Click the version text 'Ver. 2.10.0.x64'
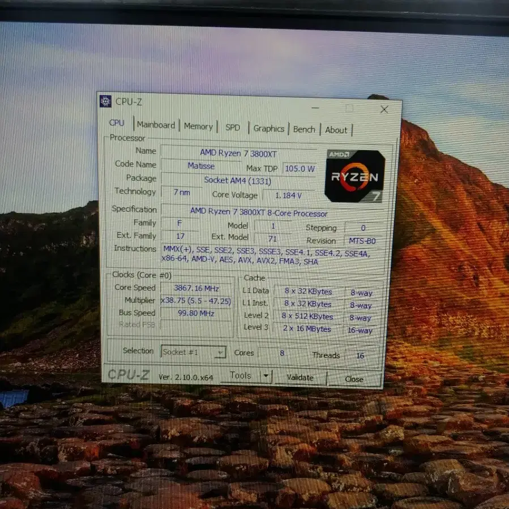The height and width of the screenshot is (509, 509). tap(186, 377)
